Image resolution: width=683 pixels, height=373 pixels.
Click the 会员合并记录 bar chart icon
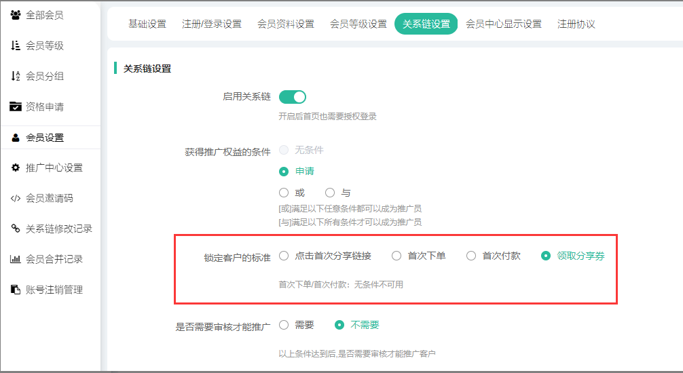point(16,259)
